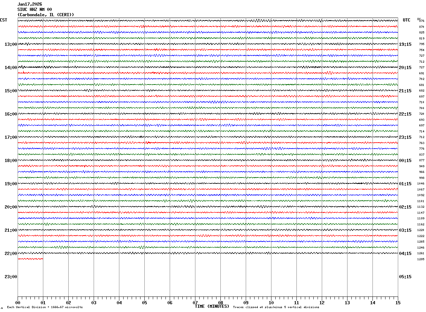Viewport: 426px width, 312px height.
Task: Select the 19:15 UTC label
Action: (405, 44)
